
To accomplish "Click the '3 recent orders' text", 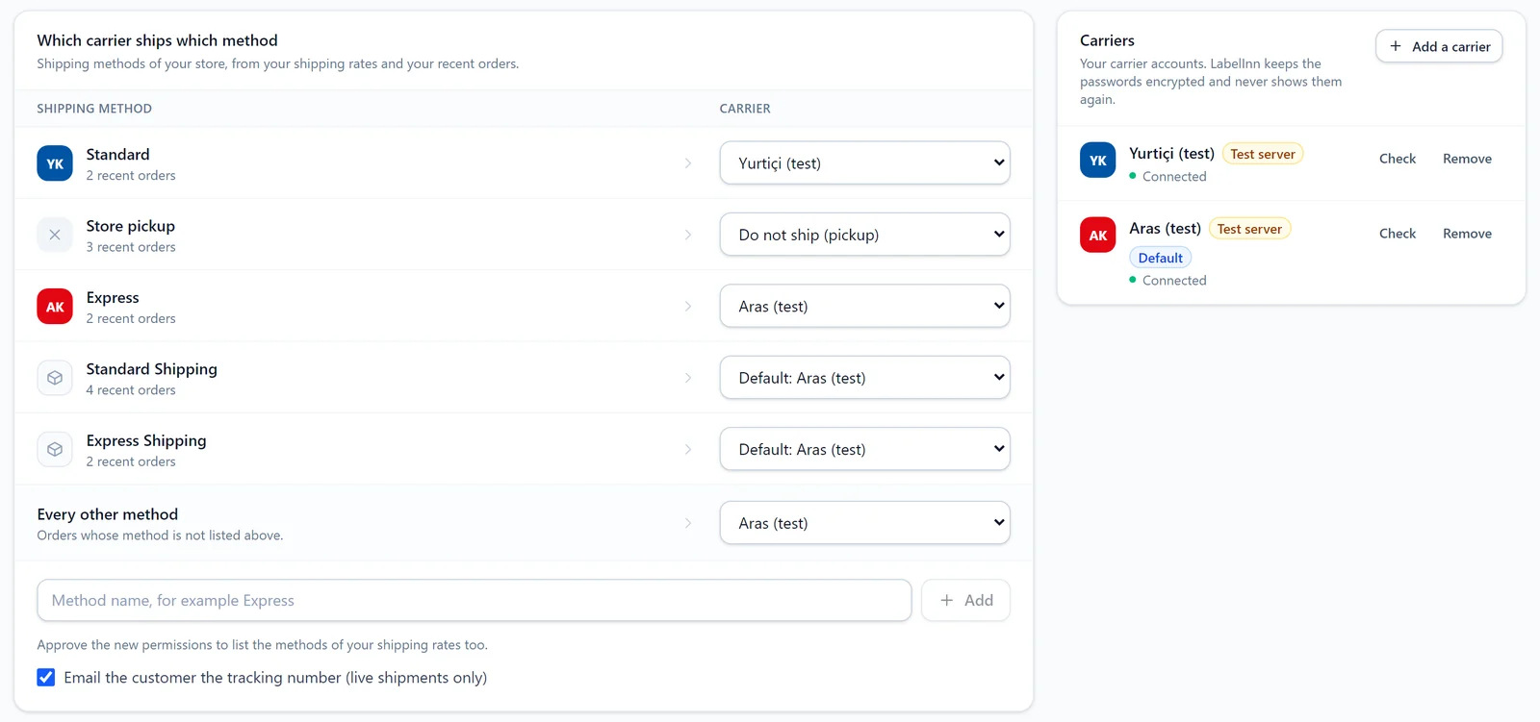I will click(131, 247).
